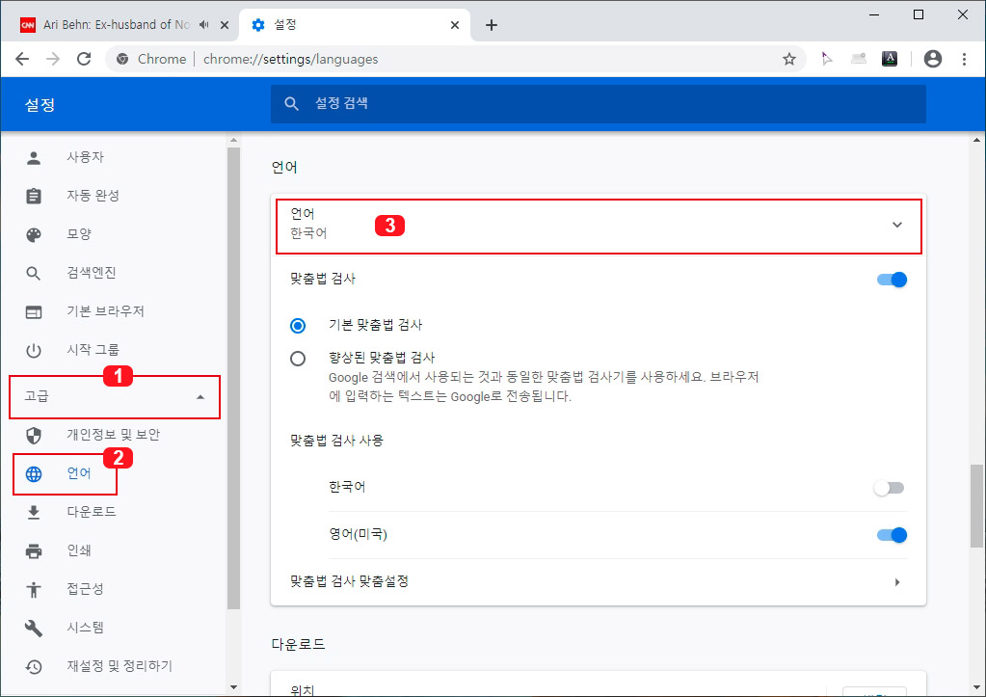Image resolution: width=986 pixels, height=697 pixels.
Task: Reload the settings page
Action: [84, 59]
